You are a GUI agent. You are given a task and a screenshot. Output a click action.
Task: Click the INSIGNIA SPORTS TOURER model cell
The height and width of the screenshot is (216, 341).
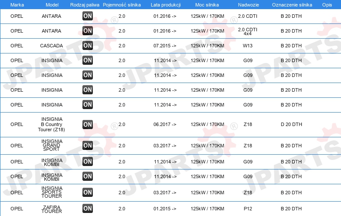52,192
